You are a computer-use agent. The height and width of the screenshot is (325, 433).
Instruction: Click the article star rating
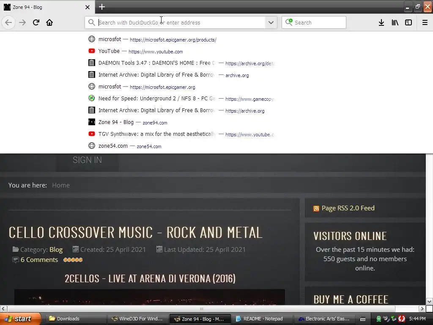[x=73, y=260]
